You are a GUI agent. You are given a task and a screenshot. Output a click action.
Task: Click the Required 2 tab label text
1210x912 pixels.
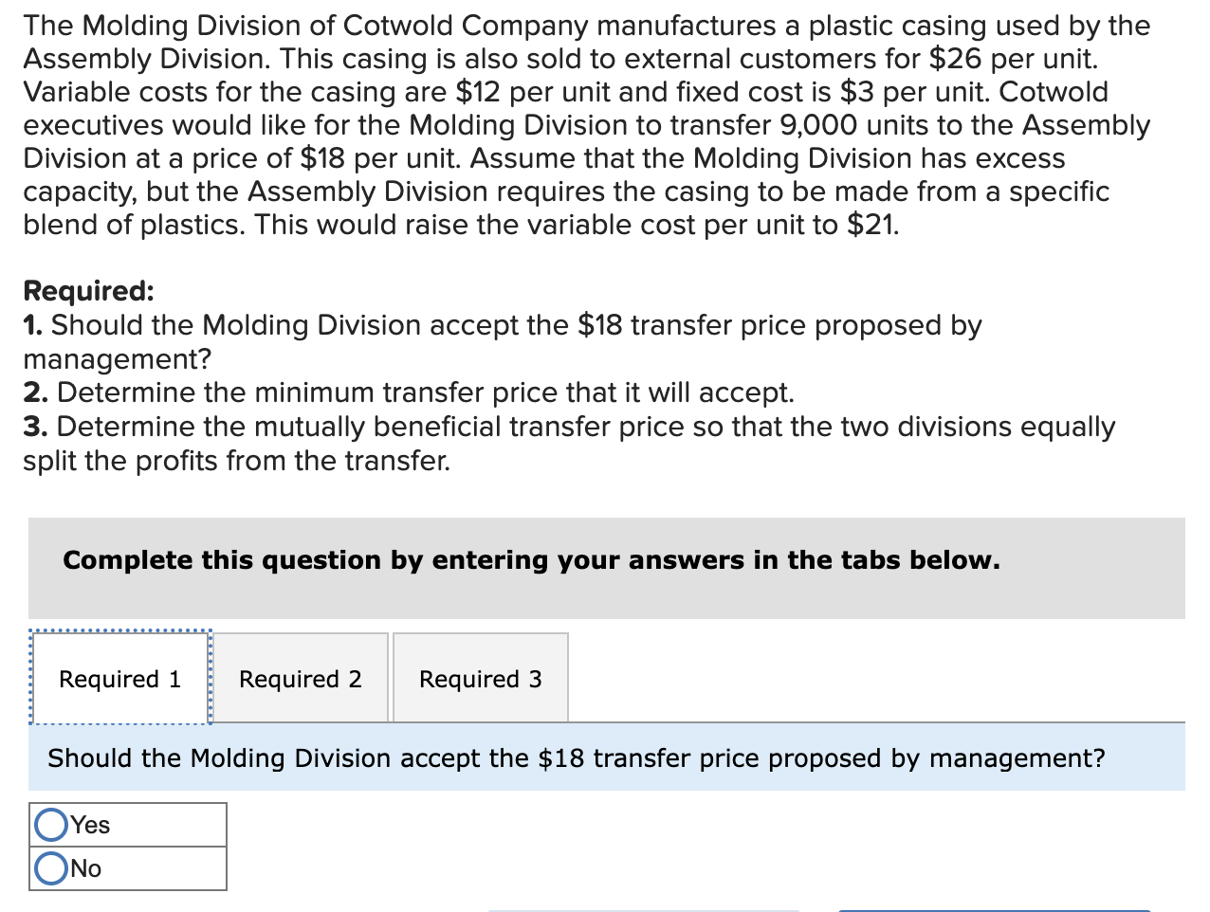pos(301,679)
